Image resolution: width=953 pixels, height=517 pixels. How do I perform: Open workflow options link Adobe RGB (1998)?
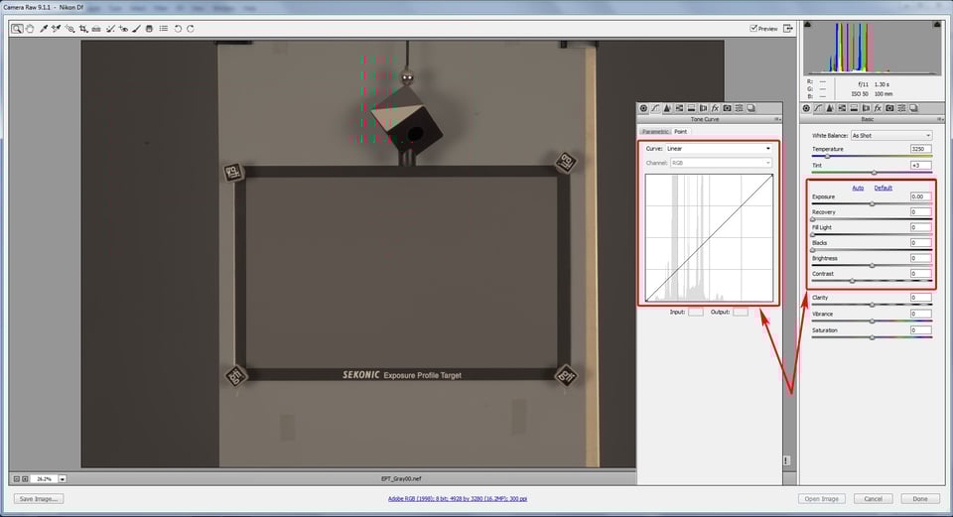[x=457, y=499]
